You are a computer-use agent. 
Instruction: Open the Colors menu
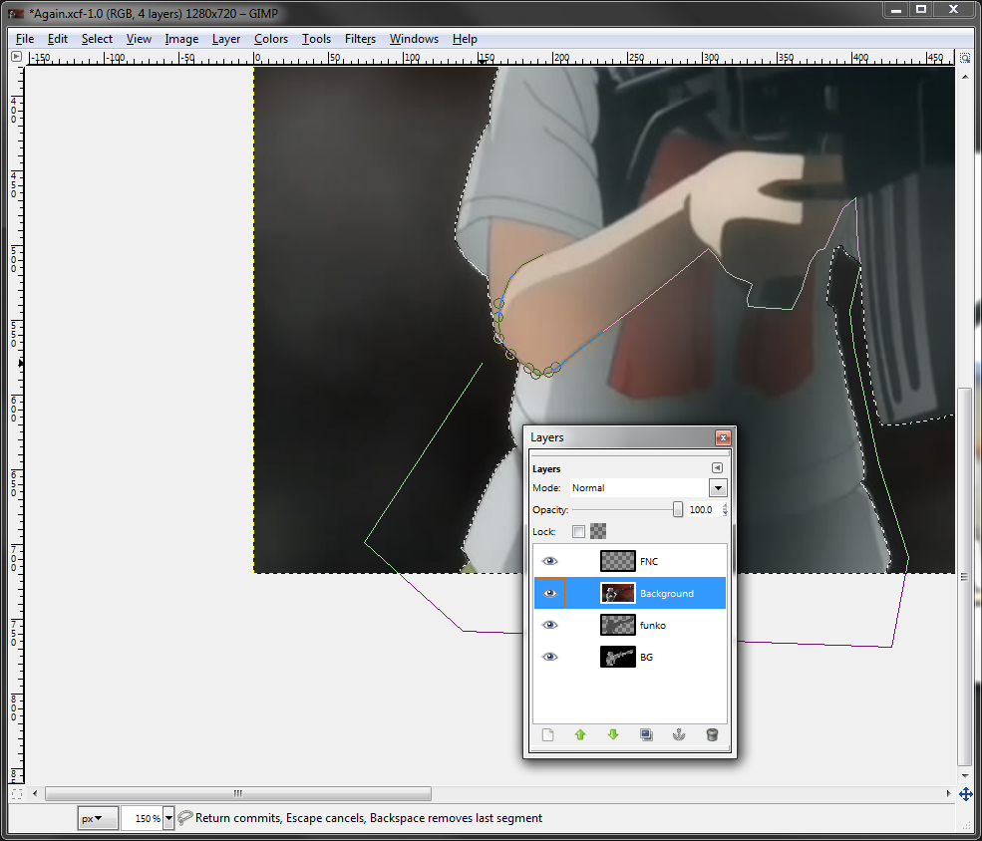271,39
